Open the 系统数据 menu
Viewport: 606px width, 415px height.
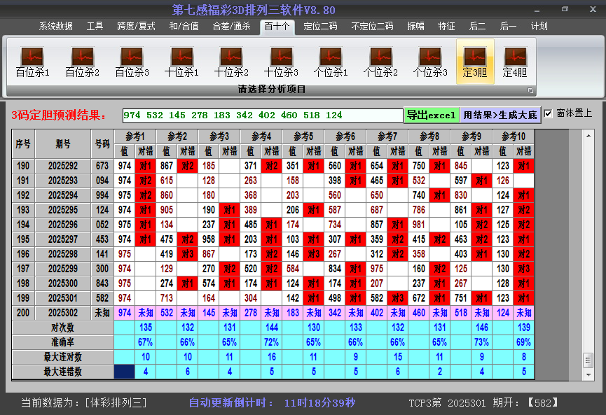pyautogui.click(x=55, y=27)
